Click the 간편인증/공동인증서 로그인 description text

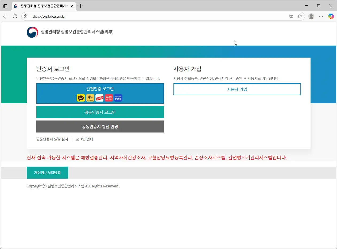[98, 78]
